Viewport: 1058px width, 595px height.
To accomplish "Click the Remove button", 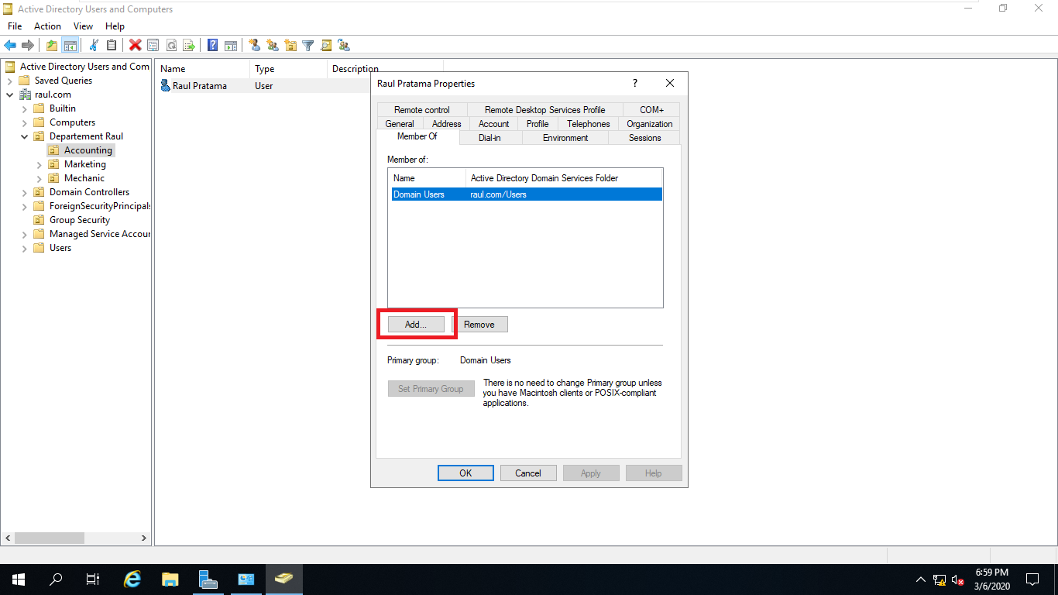I will pyautogui.click(x=479, y=325).
